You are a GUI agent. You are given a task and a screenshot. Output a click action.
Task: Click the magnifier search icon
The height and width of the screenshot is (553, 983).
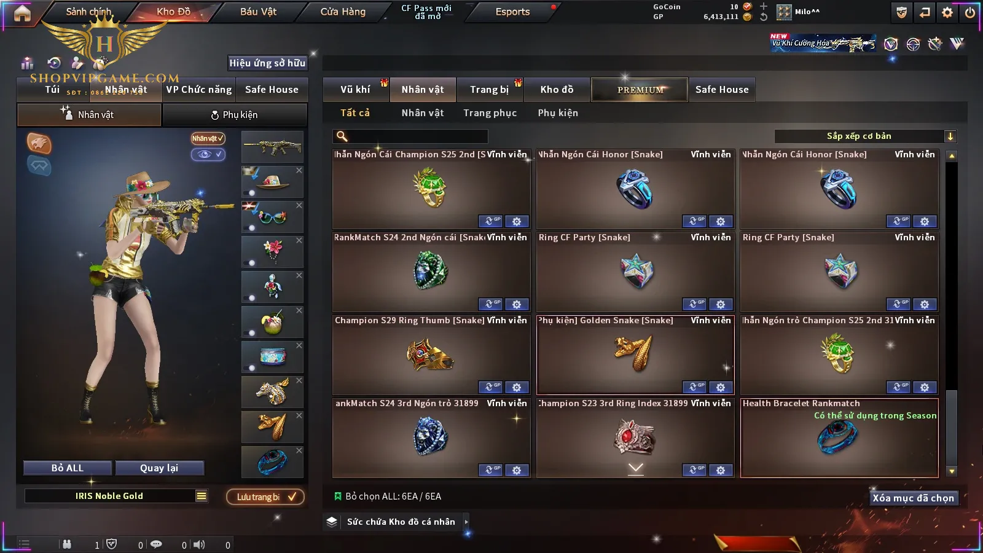tap(342, 136)
